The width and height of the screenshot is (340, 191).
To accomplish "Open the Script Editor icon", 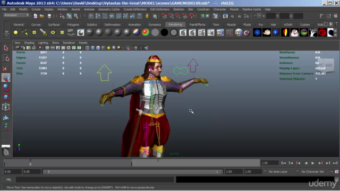I will (336, 179).
